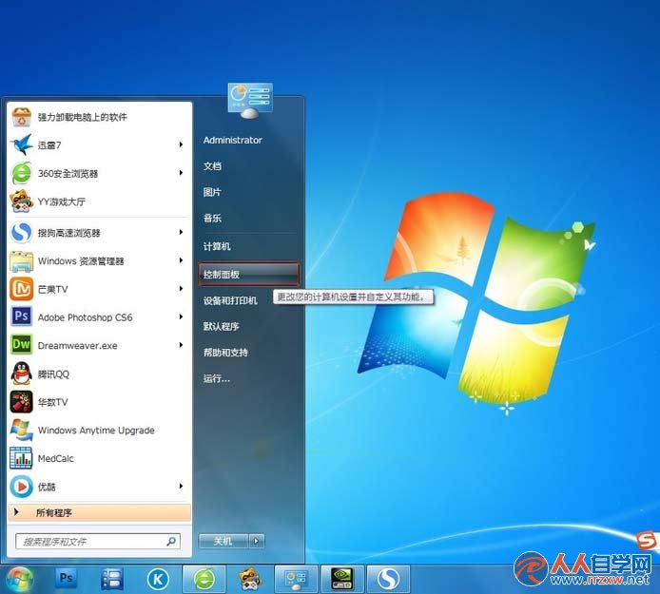Open 默认程序 (Default Programs)
This screenshot has width=660, height=594.
coord(222,326)
